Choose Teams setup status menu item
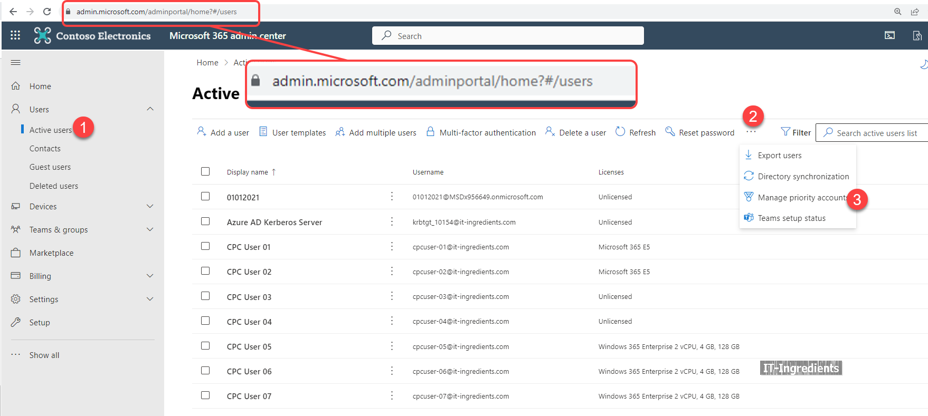This screenshot has height=416, width=928. [798, 218]
